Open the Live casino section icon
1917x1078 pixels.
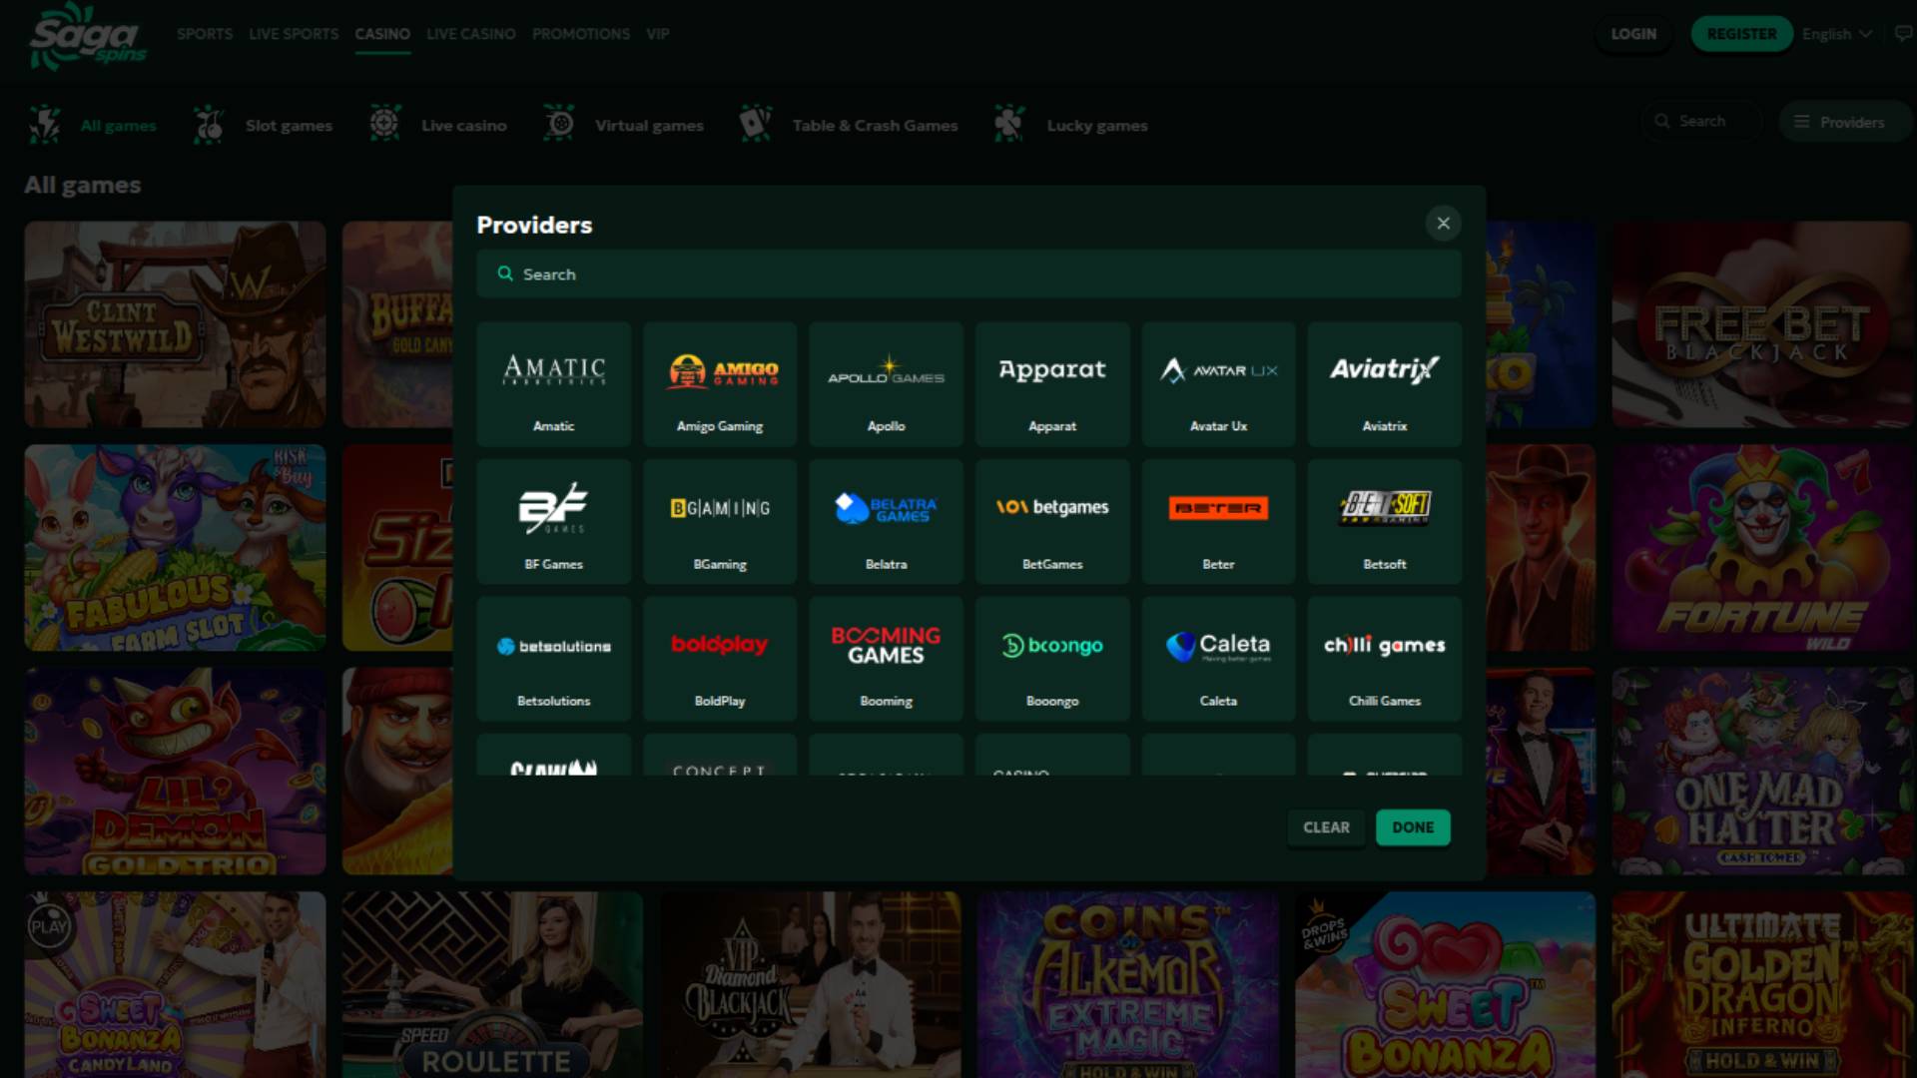click(384, 124)
